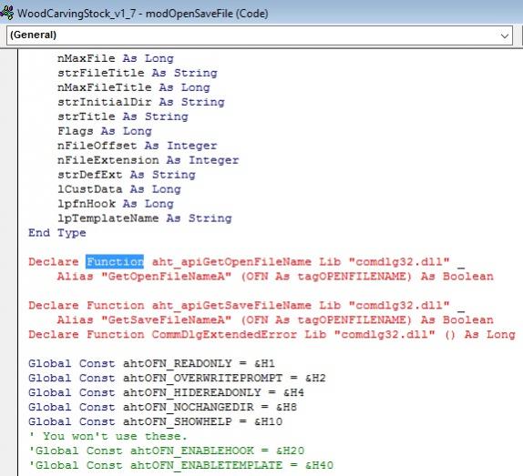Click the "GetOpenFileNameA" alias string
This screenshot has height=476, width=523.
point(166,277)
